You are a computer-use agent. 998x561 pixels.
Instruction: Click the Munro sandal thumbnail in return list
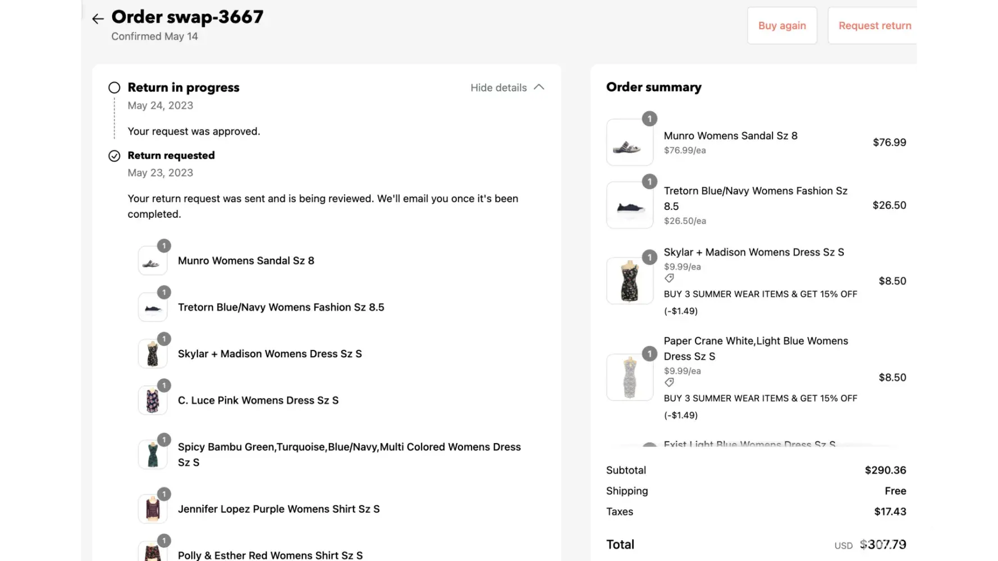pyautogui.click(x=153, y=261)
